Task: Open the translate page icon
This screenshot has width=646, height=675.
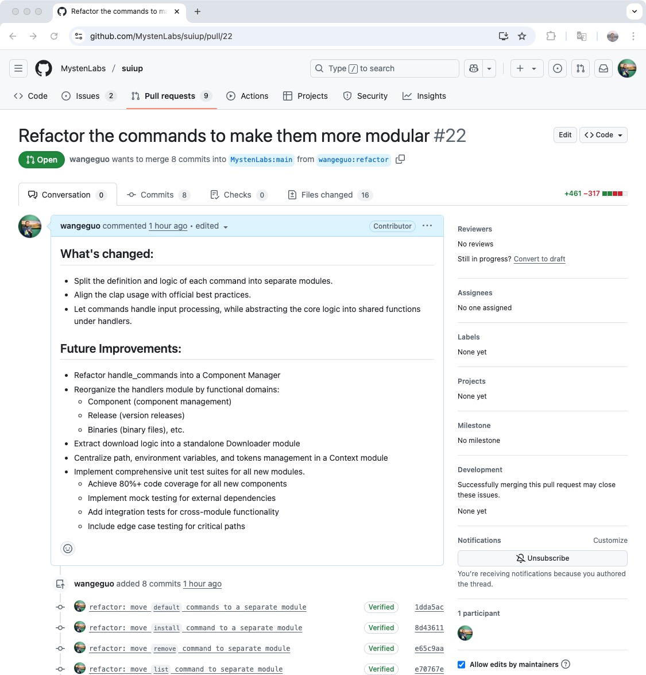Action: coord(582,36)
